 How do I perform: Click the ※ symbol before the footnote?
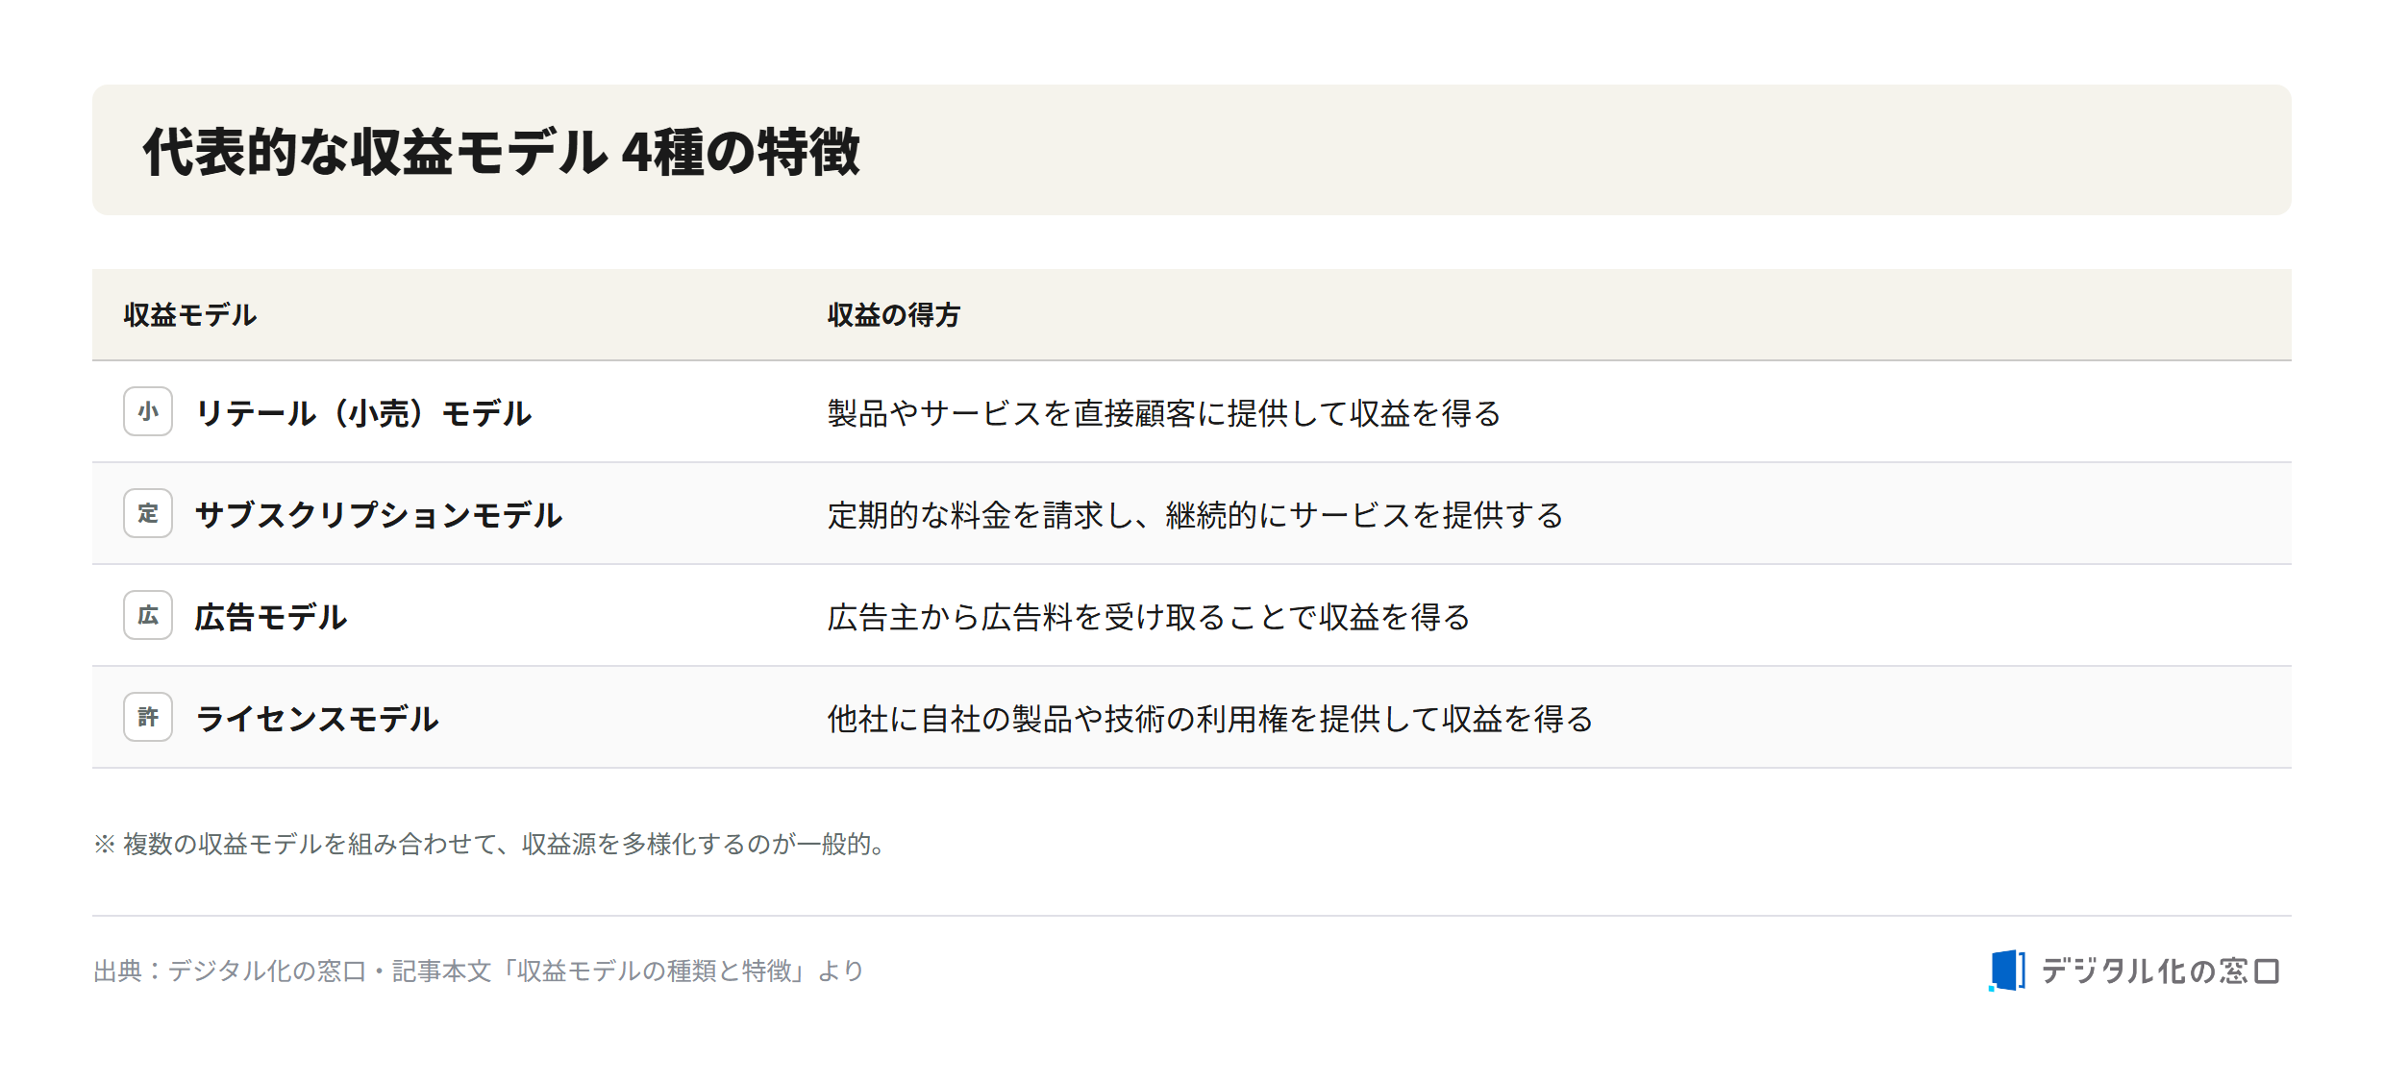[105, 844]
